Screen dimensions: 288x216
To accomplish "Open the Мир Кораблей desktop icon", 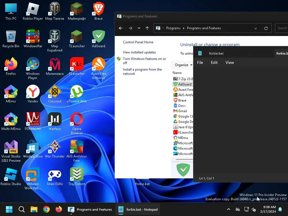I will pos(55,41).
